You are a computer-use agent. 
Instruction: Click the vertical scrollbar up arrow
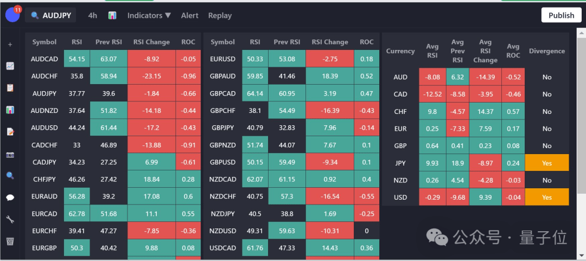[582, 34]
